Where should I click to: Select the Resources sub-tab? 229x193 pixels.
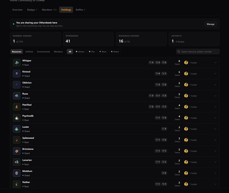[x=17, y=52]
